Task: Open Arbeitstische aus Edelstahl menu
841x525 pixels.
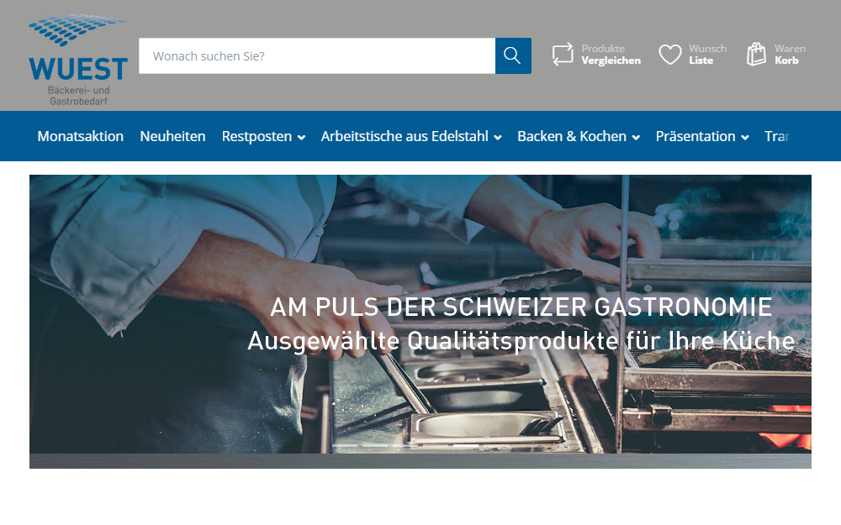Action: point(404,136)
